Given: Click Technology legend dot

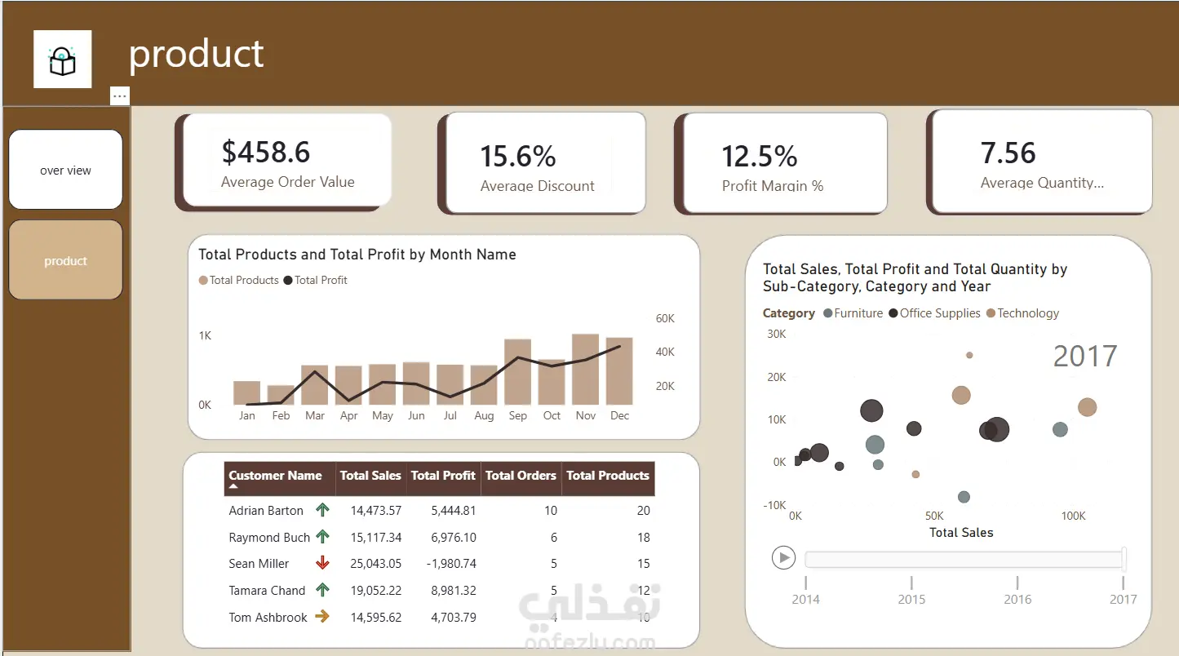Looking at the screenshot, I should coord(991,313).
